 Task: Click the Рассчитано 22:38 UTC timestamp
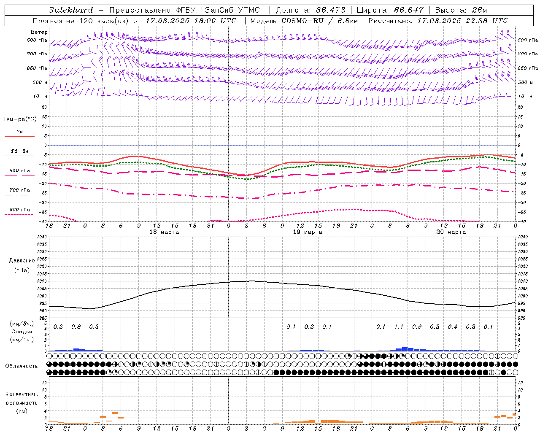tap(438, 21)
